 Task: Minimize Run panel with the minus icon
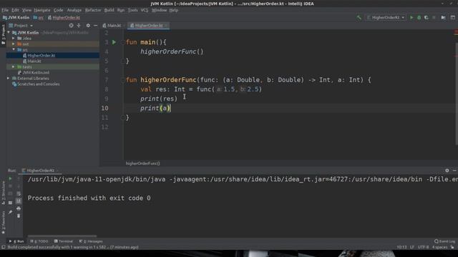pyautogui.click(x=454, y=171)
